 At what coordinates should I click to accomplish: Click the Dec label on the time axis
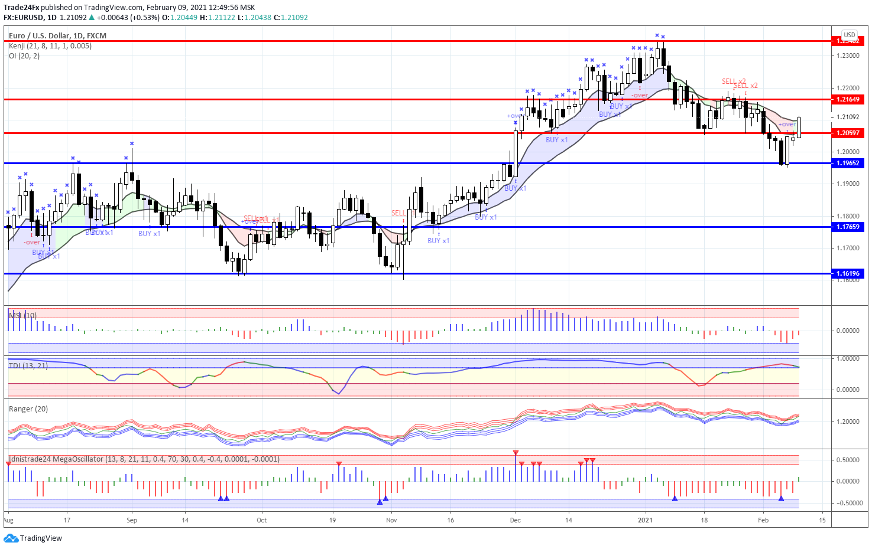pos(515,520)
